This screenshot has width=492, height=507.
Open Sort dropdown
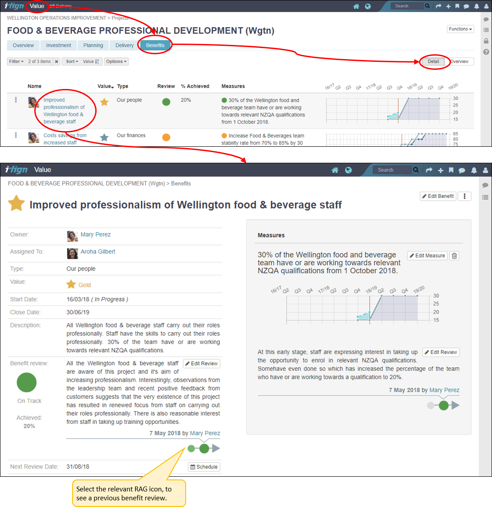point(72,61)
